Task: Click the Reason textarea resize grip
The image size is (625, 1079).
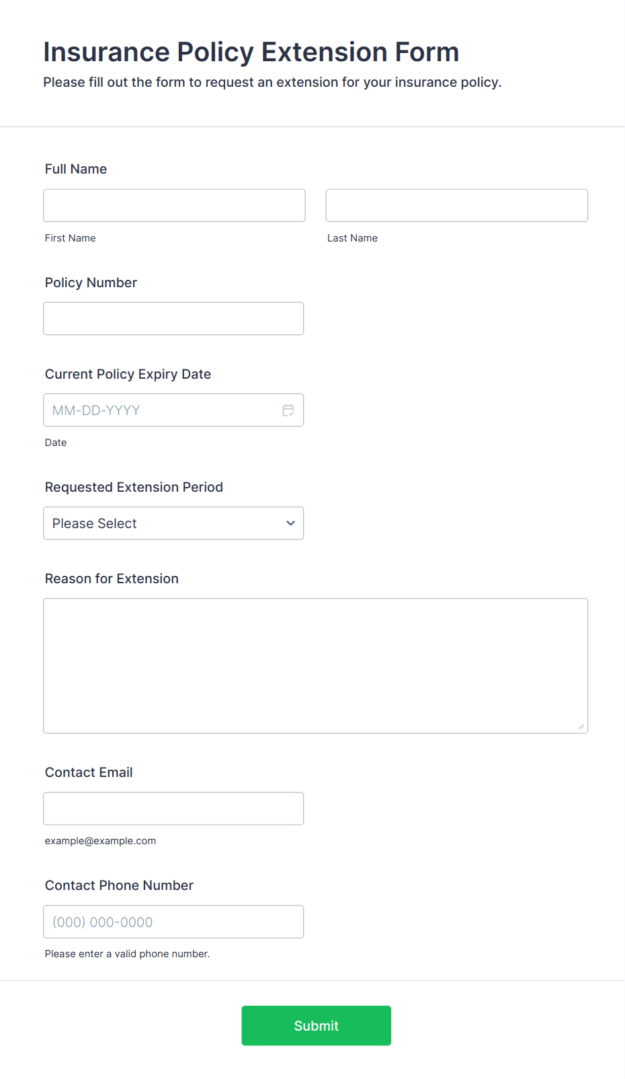Action: 581,727
